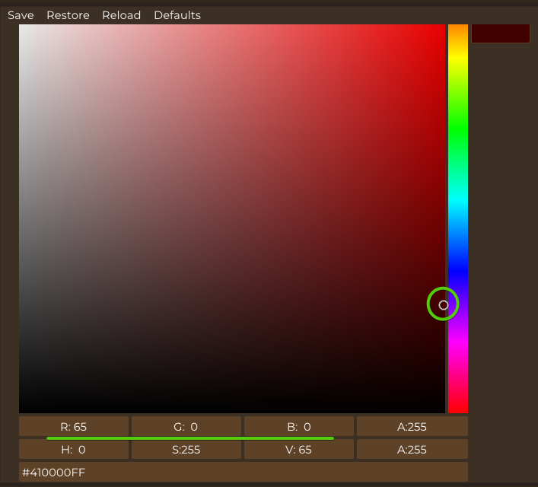Click the Save menu item
Viewport: 538px width, 487px height.
[21, 15]
